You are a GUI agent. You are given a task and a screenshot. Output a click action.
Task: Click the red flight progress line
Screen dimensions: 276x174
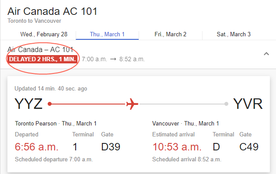pyautogui.click(x=88, y=104)
